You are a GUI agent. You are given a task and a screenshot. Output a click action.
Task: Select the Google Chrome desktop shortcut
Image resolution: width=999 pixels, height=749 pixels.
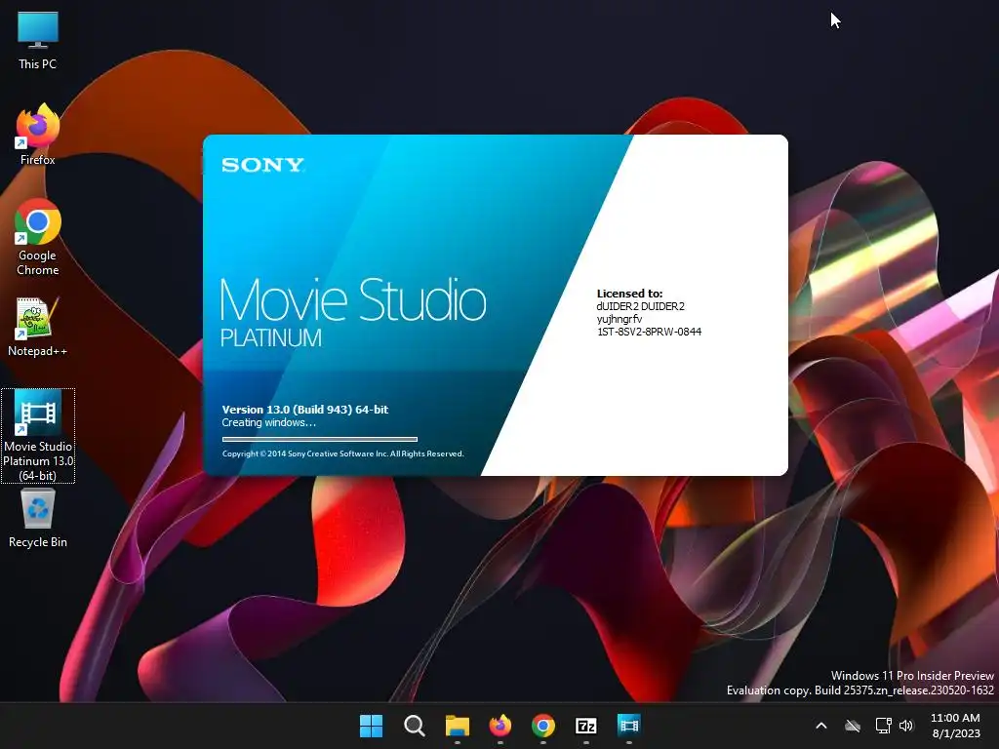click(38, 237)
